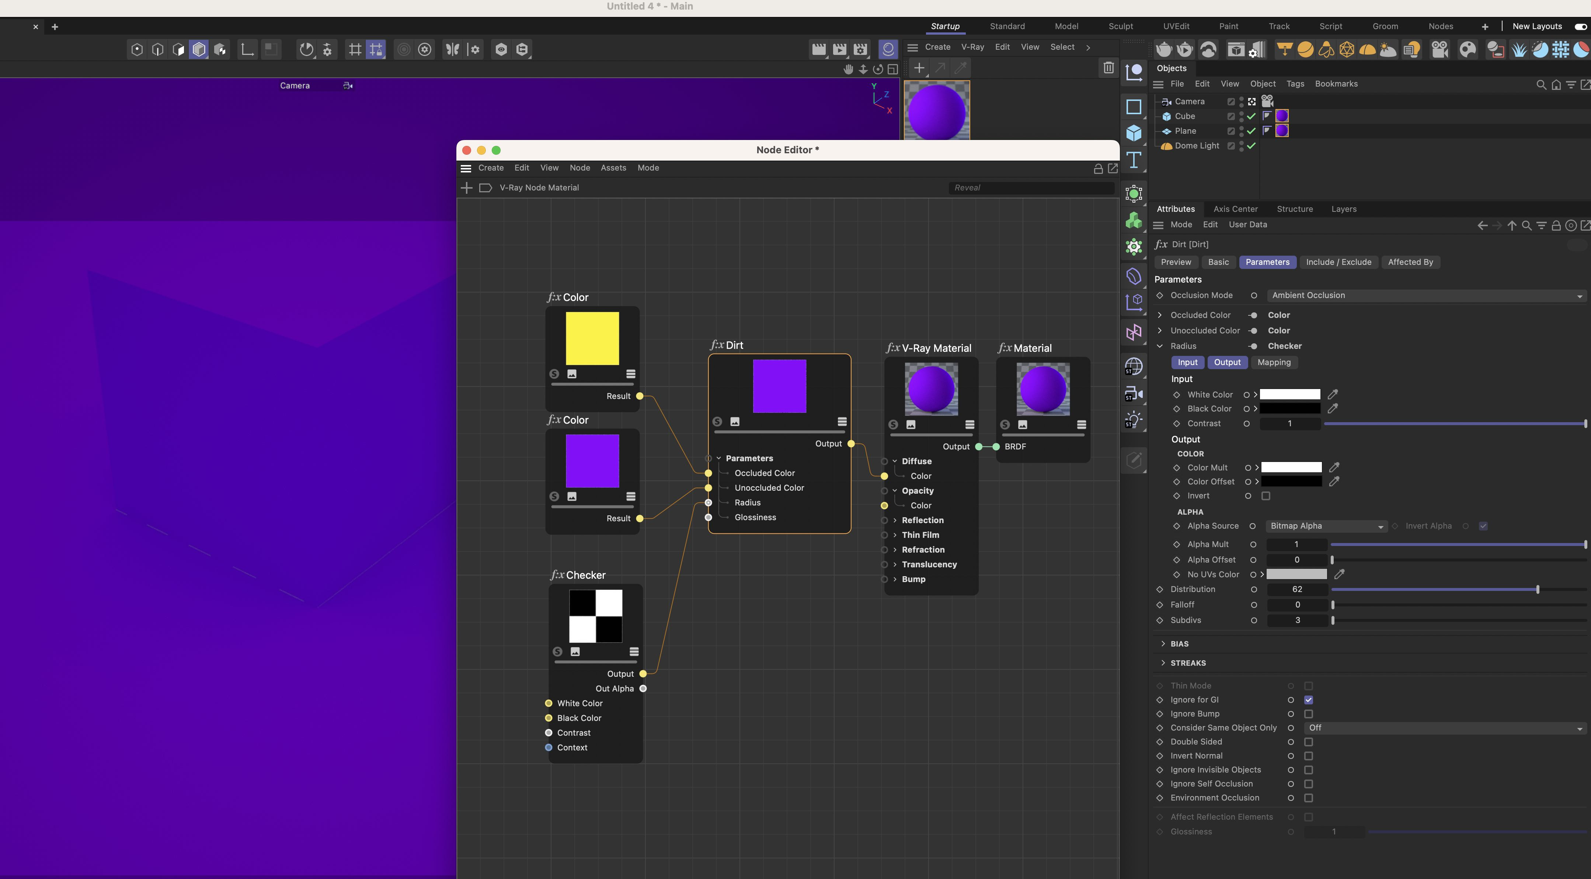
Task: Select the Text spline tool icon
Action: tap(1133, 161)
